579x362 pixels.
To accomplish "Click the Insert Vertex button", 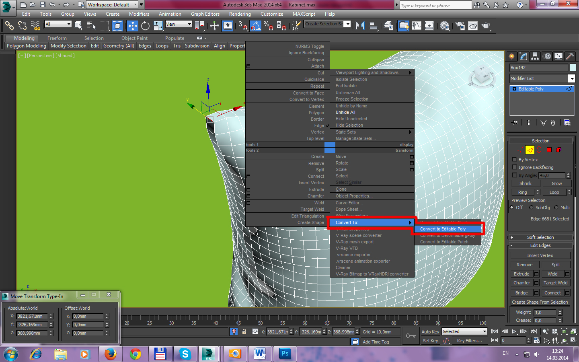I will pyautogui.click(x=540, y=255).
